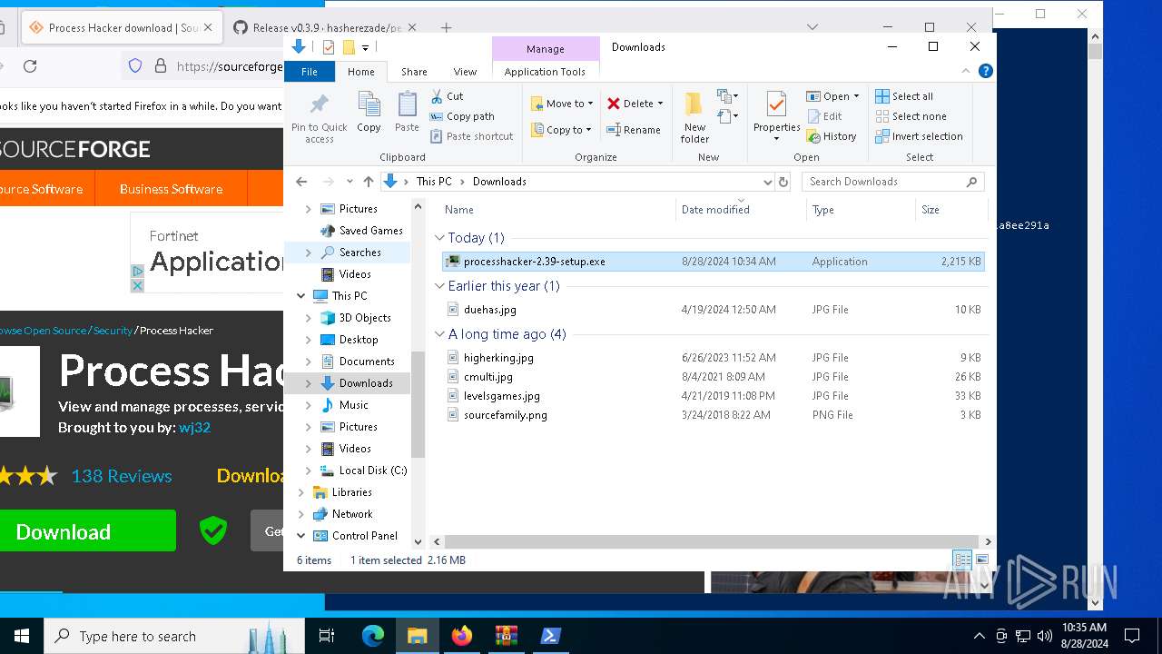Click the Paste ribbon icon
Image resolution: width=1162 pixels, height=654 pixels.
(407, 104)
